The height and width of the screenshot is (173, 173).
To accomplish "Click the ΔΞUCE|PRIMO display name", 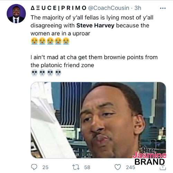I will pyautogui.click(x=58, y=8).
